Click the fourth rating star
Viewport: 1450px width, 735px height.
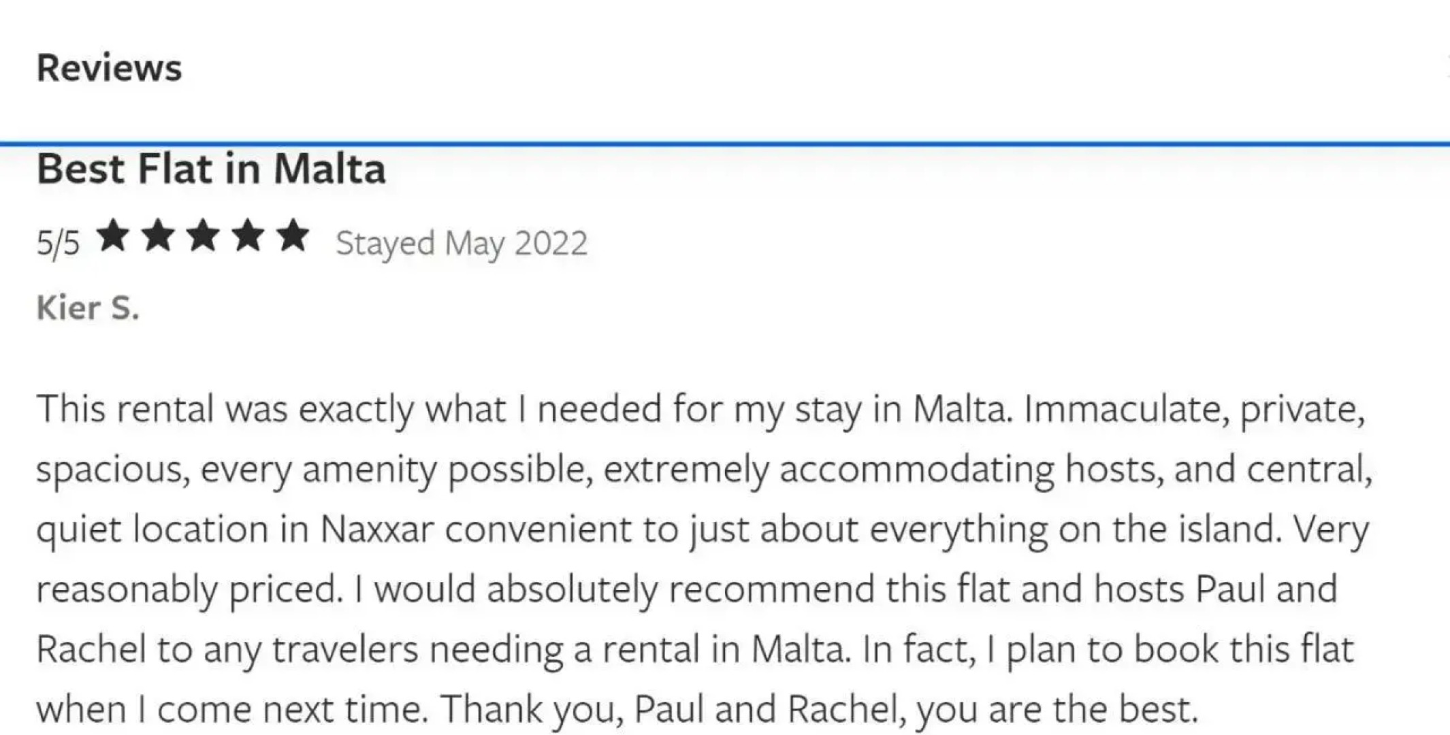[x=248, y=236]
